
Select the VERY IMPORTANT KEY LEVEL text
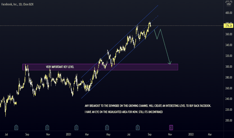(x=60, y=67)
